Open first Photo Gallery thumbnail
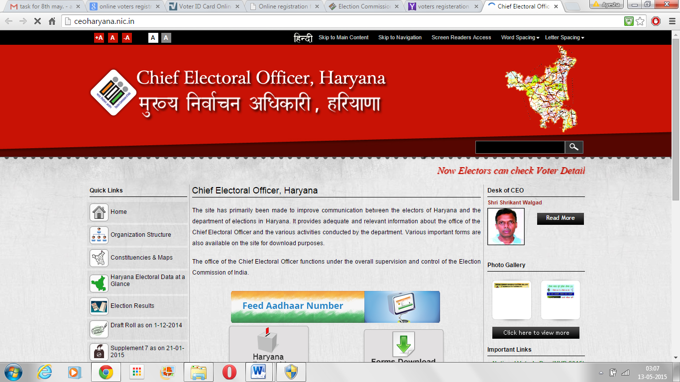The image size is (680, 382). click(x=512, y=300)
